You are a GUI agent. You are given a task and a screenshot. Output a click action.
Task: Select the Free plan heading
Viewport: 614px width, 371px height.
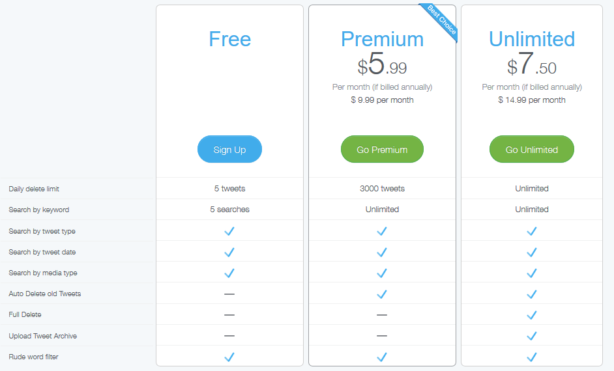(230, 39)
